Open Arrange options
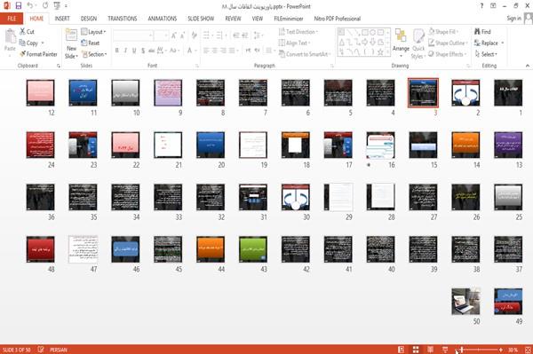The height and width of the screenshot is (354, 533). 401,43
